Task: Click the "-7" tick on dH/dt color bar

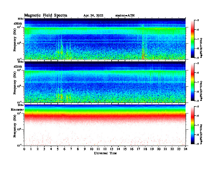Action: [x=198, y=39]
